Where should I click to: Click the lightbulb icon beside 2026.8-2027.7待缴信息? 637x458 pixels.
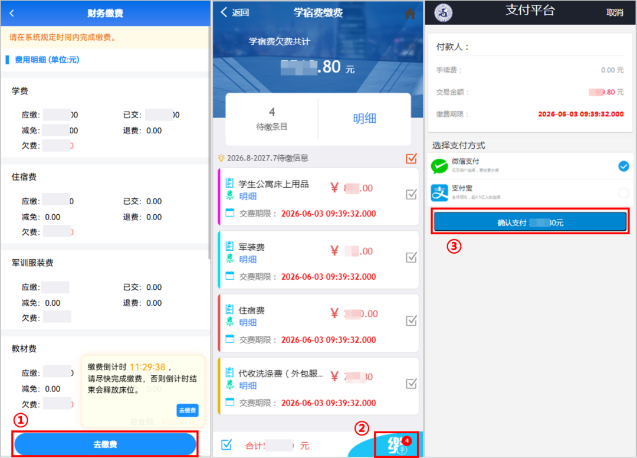point(221,158)
